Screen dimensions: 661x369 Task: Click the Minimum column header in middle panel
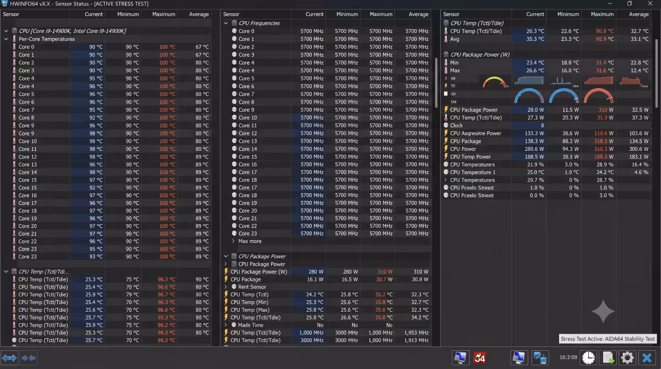347,14
